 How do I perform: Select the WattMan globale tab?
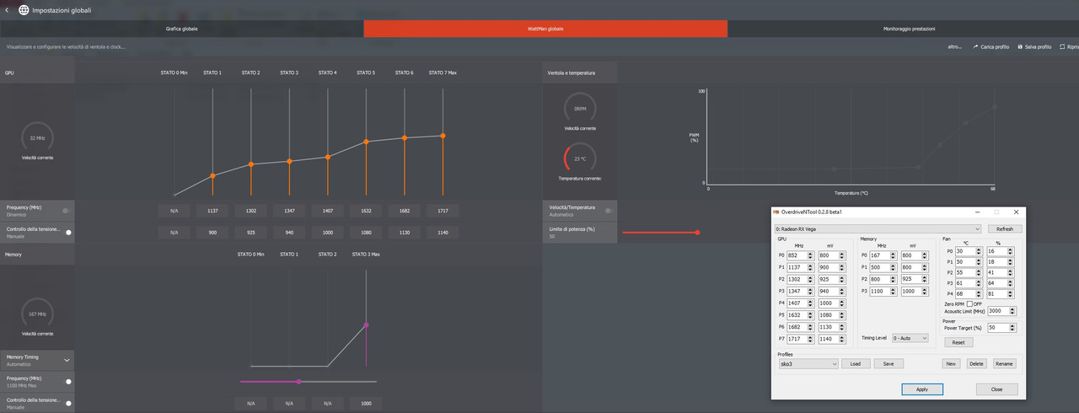click(545, 29)
